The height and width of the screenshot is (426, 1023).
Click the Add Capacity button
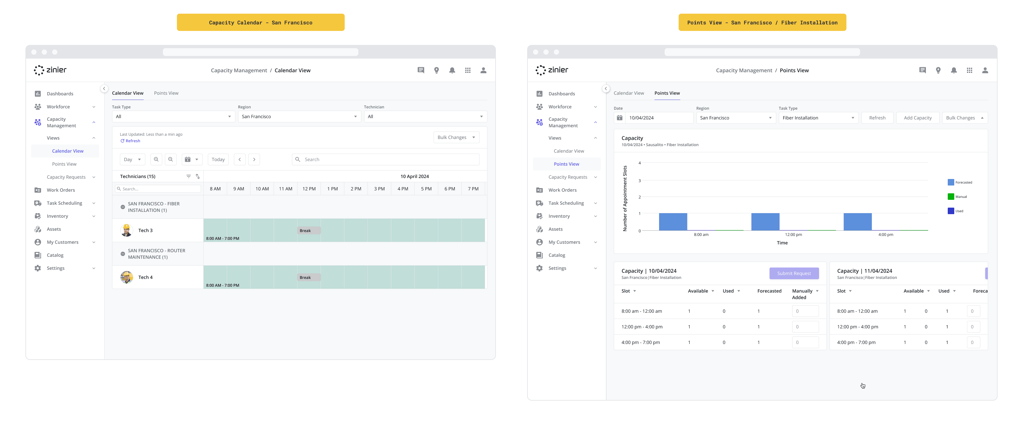point(917,118)
